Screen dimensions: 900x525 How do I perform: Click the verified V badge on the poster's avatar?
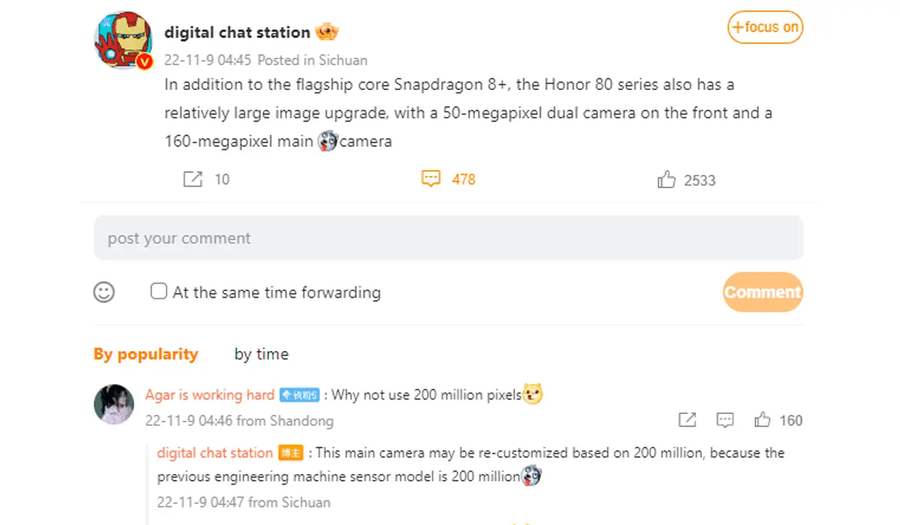click(x=145, y=59)
